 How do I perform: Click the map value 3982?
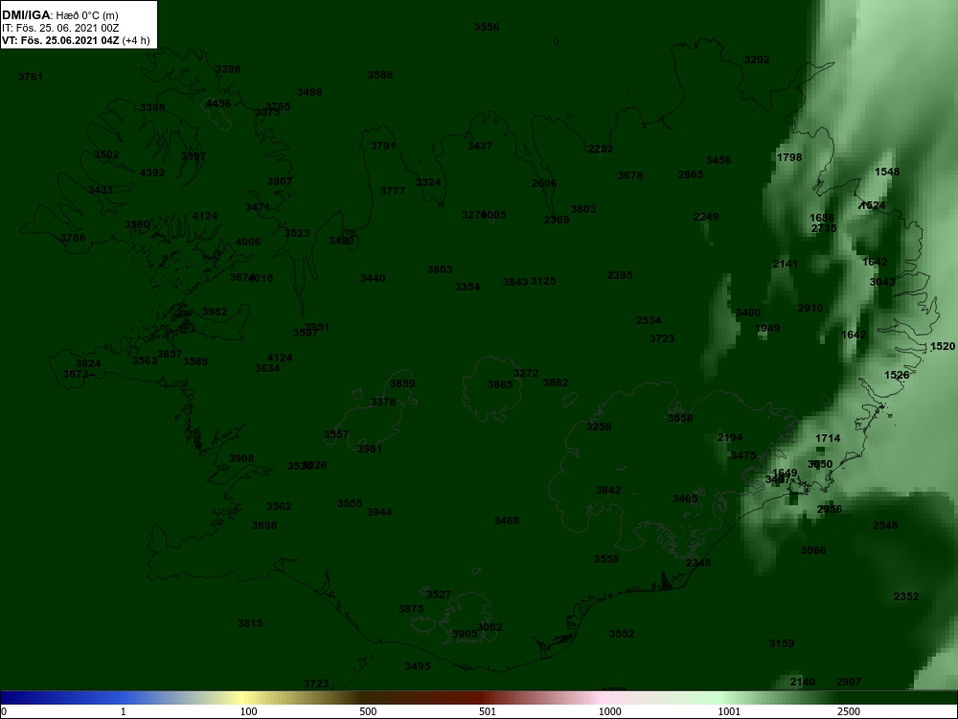tap(215, 312)
